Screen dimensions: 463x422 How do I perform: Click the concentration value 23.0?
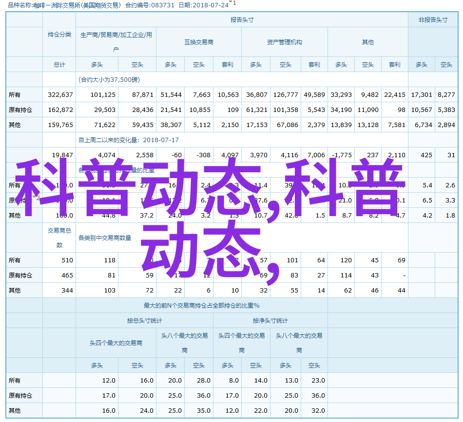(x=318, y=381)
